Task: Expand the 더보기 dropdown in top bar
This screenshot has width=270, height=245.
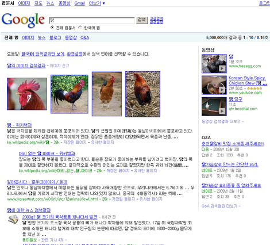Action: click(97, 3)
